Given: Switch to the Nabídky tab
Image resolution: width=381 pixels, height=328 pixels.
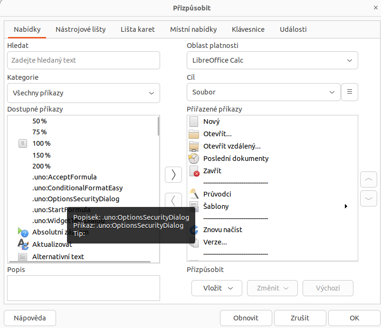Looking at the screenshot, I should pyautogui.click(x=27, y=29).
